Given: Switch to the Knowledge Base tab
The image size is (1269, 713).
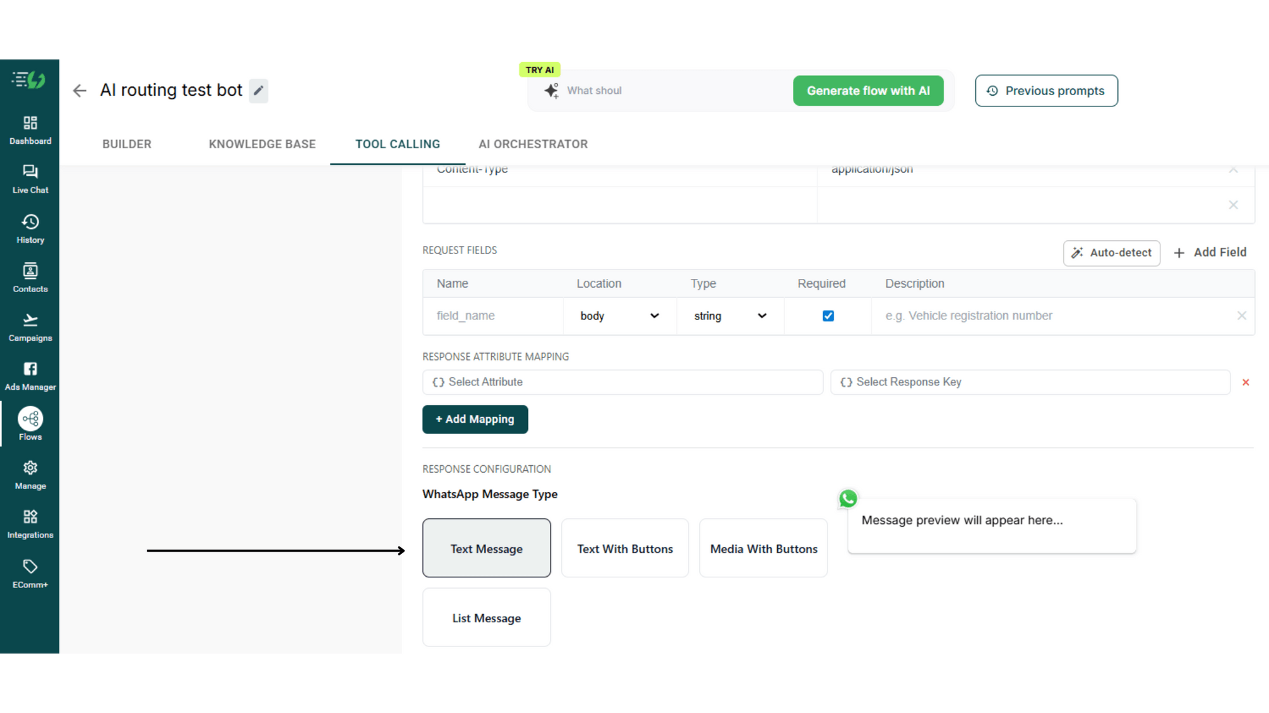Looking at the screenshot, I should point(262,145).
